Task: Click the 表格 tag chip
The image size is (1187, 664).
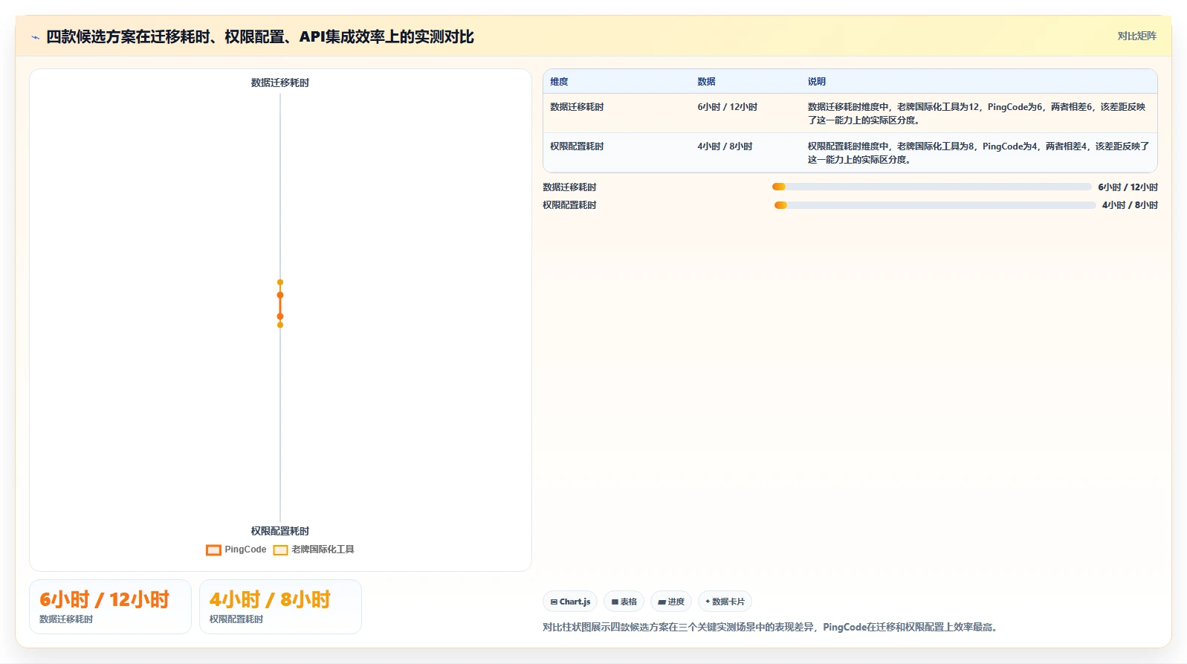Action: coord(624,602)
